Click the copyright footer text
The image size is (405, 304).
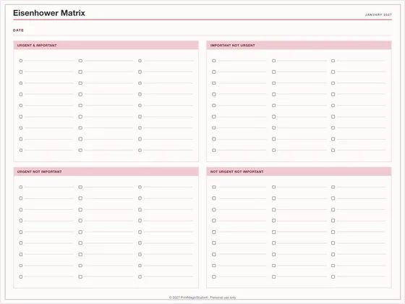coord(202,297)
